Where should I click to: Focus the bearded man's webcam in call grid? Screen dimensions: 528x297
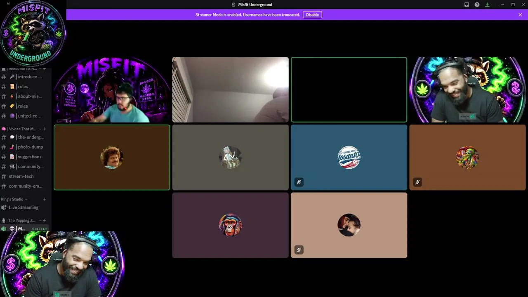pos(467,90)
